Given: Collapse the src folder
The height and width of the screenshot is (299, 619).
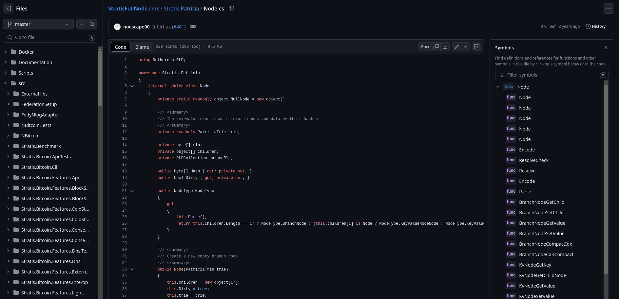Looking at the screenshot, I should [6, 83].
